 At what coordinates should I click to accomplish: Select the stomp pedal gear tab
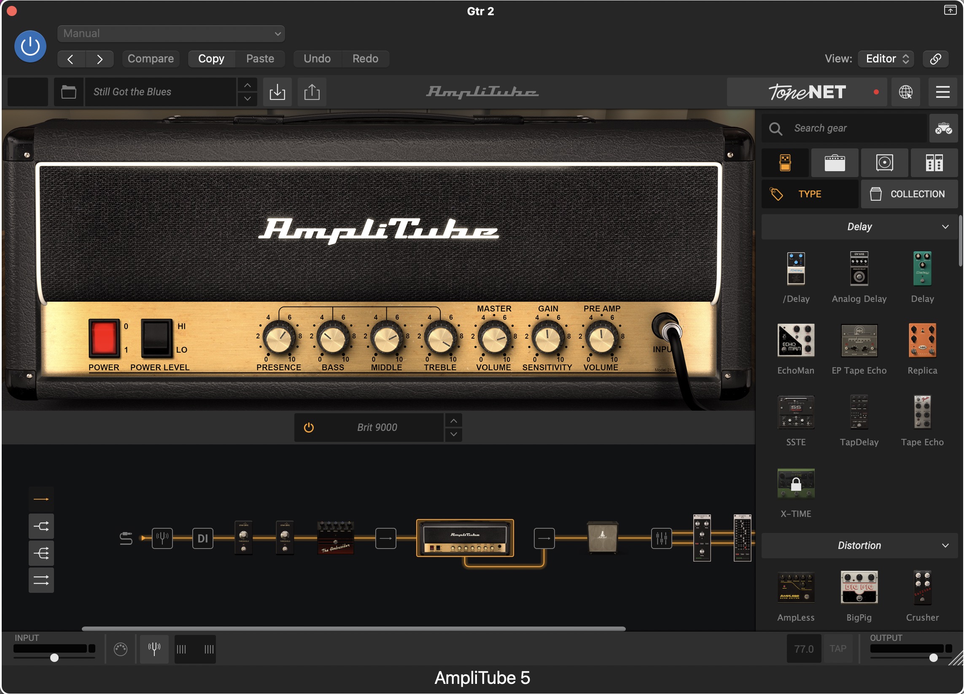(x=785, y=163)
